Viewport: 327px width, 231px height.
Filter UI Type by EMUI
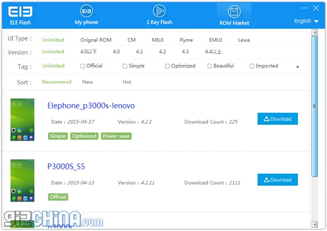point(215,40)
